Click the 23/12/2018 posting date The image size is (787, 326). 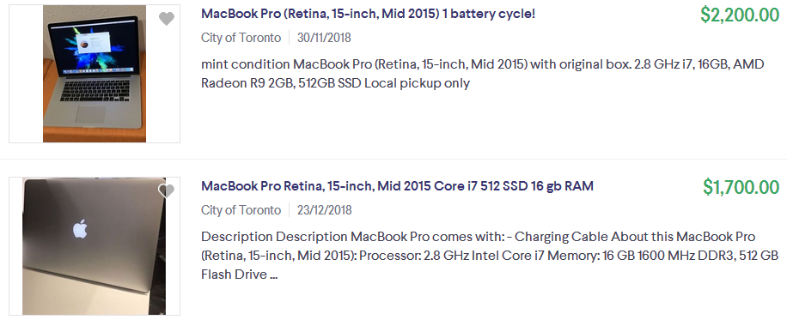tap(324, 209)
